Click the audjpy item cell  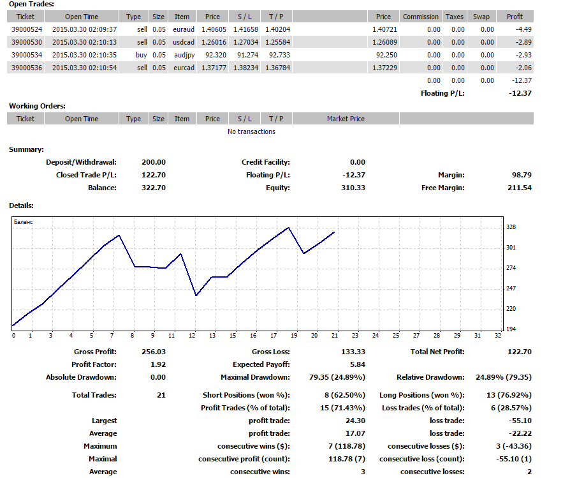(x=184, y=55)
